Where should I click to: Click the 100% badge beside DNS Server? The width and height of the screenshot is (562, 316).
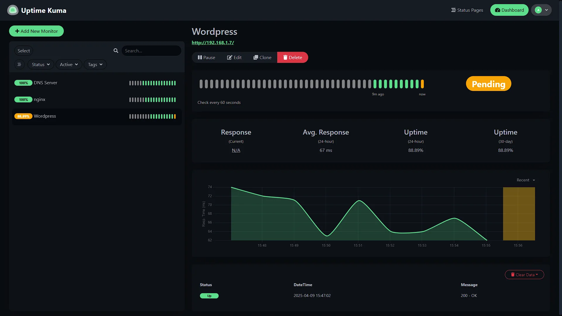tap(23, 83)
